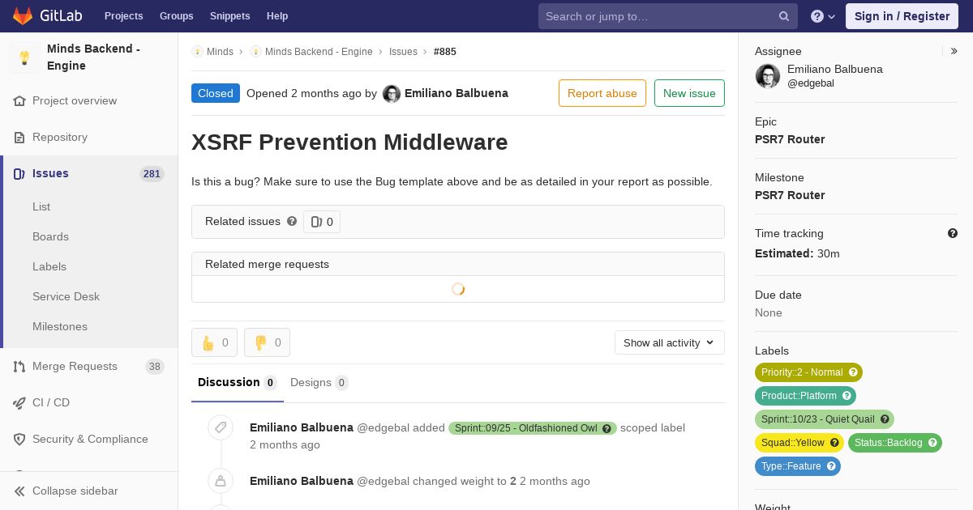Image resolution: width=973 pixels, height=510 pixels.
Task: Click the related issues count badge icon
Action: click(x=316, y=222)
